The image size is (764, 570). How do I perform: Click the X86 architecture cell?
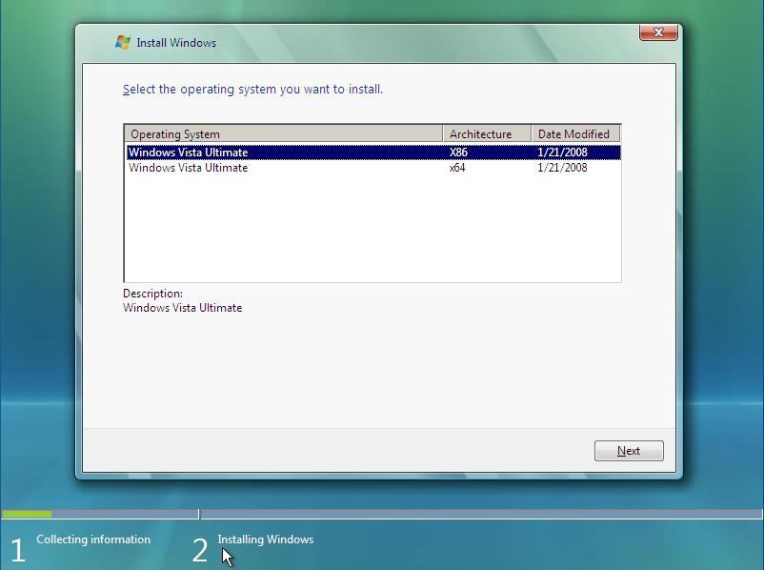[458, 153]
